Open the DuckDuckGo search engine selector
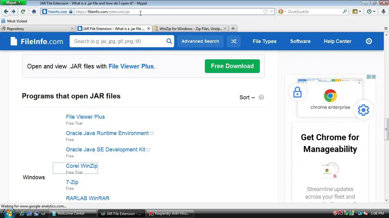 (x=282, y=12)
